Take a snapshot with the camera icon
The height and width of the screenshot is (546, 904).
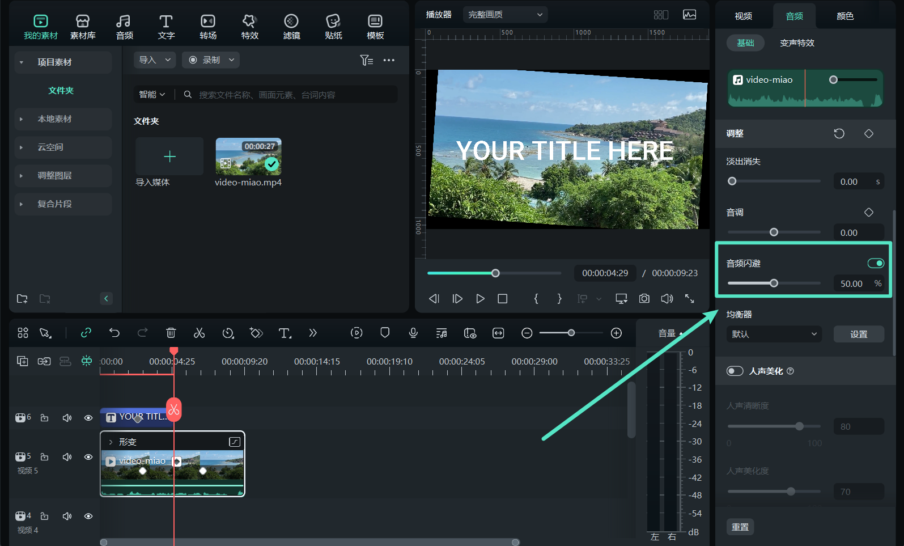tap(644, 298)
